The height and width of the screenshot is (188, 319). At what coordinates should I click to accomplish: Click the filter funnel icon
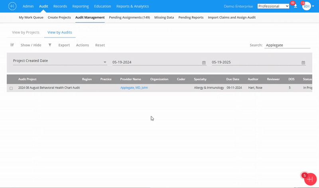click(x=50, y=45)
